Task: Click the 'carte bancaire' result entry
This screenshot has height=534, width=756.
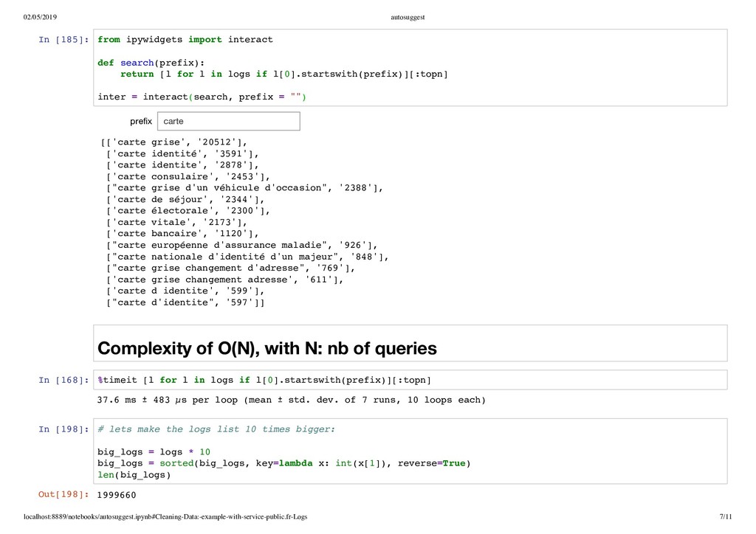Action: coord(182,234)
